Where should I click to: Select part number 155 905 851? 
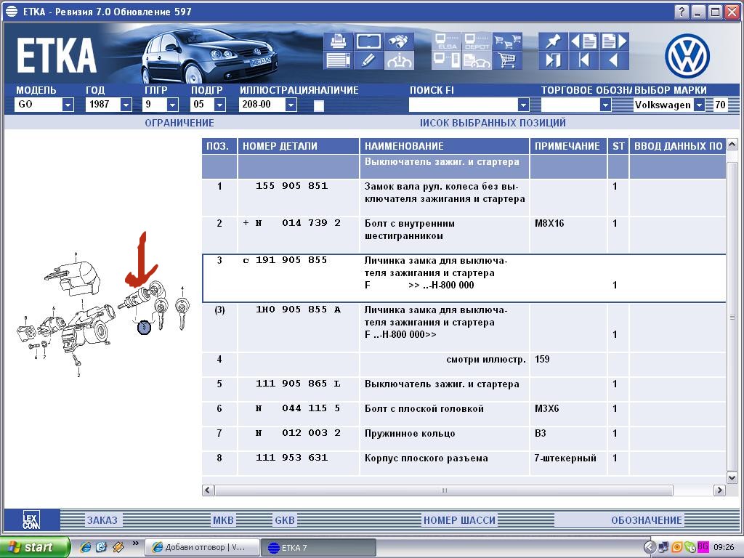point(291,186)
